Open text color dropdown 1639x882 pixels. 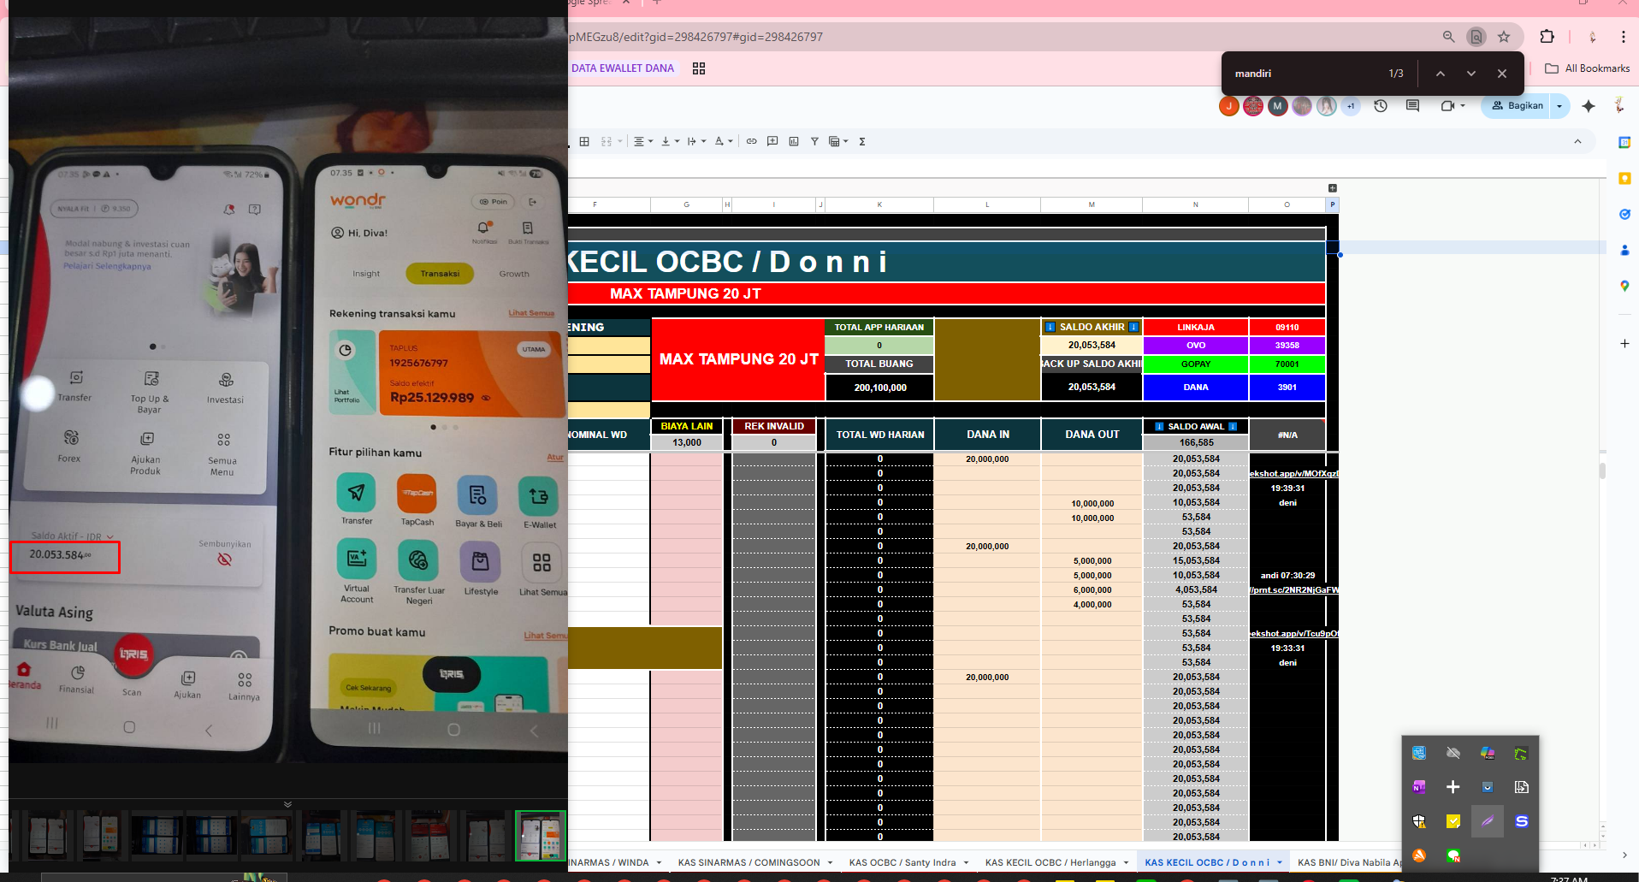(x=724, y=141)
